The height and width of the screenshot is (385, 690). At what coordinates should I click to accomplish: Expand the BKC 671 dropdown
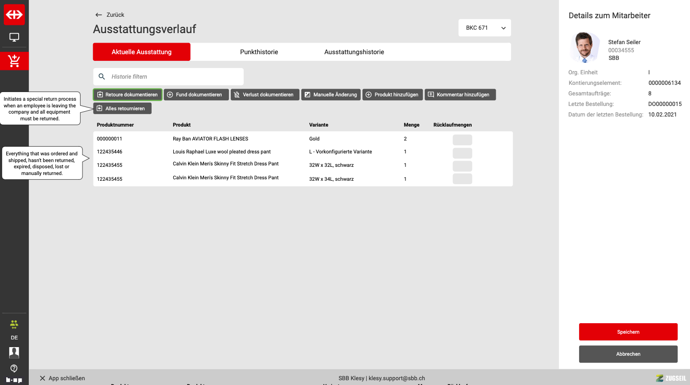[x=485, y=28]
